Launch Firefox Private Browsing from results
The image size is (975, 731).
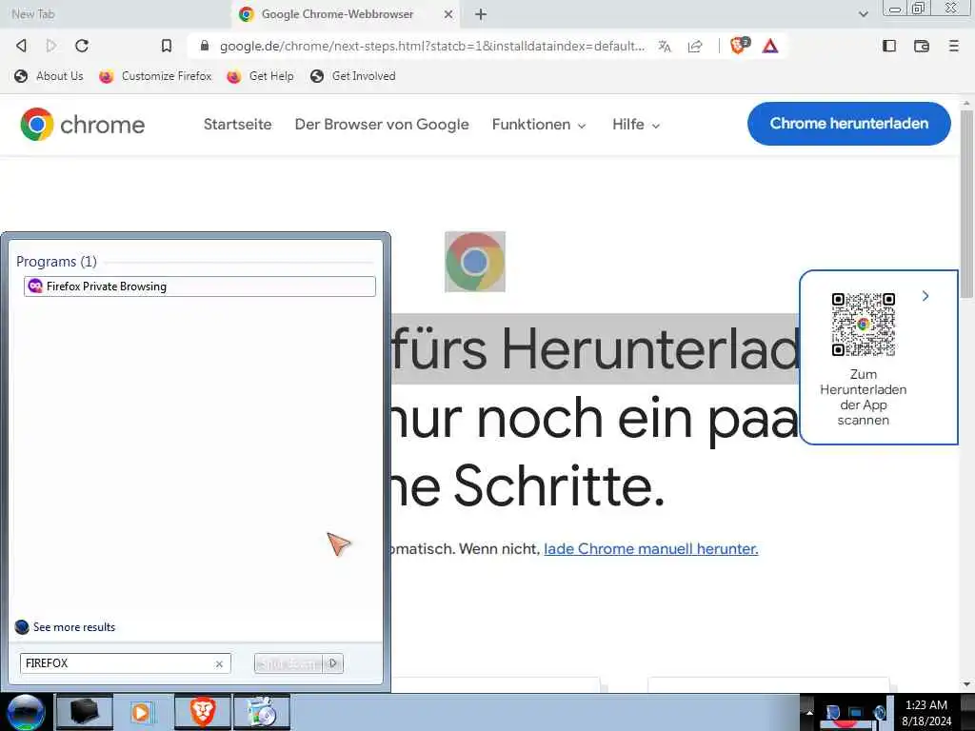click(x=200, y=286)
